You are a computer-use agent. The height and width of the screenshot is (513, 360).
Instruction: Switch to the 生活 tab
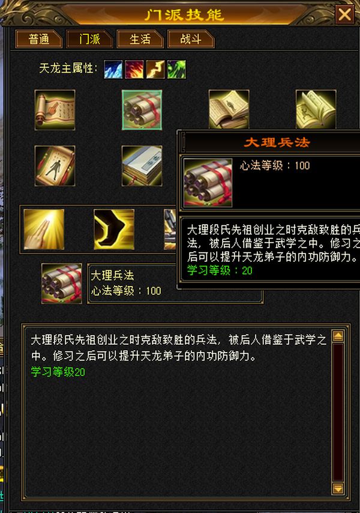(x=140, y=39)
